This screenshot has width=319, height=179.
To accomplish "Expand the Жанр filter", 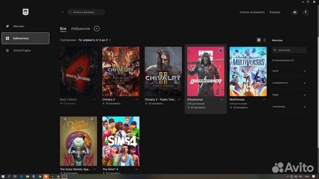I will (289, 71).
